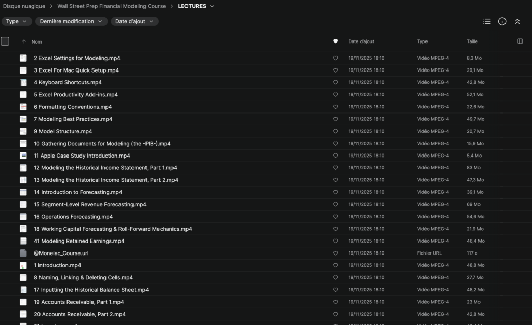The image size is (532, 325).
Task: Open the LECTURES breadcrumb folder menu
Action: (196, 6)
